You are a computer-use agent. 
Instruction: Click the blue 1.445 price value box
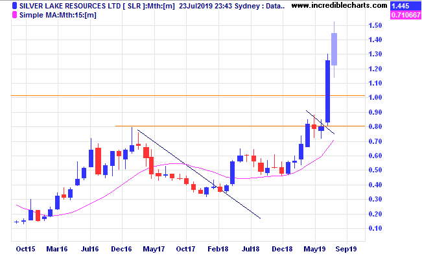tap(406, 6)
